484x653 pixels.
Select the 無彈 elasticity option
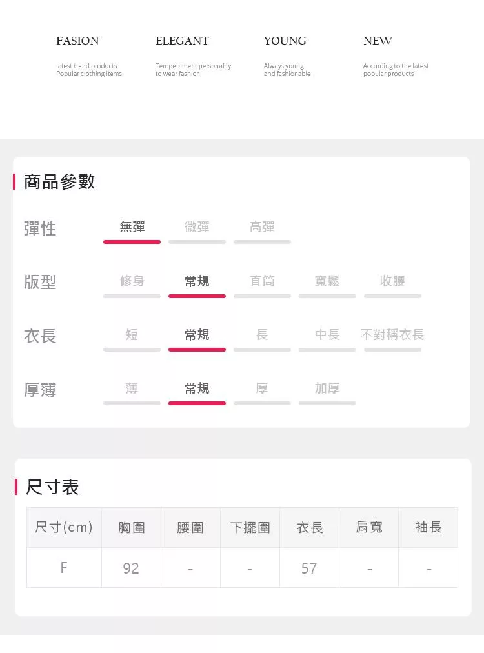[132, 227]
